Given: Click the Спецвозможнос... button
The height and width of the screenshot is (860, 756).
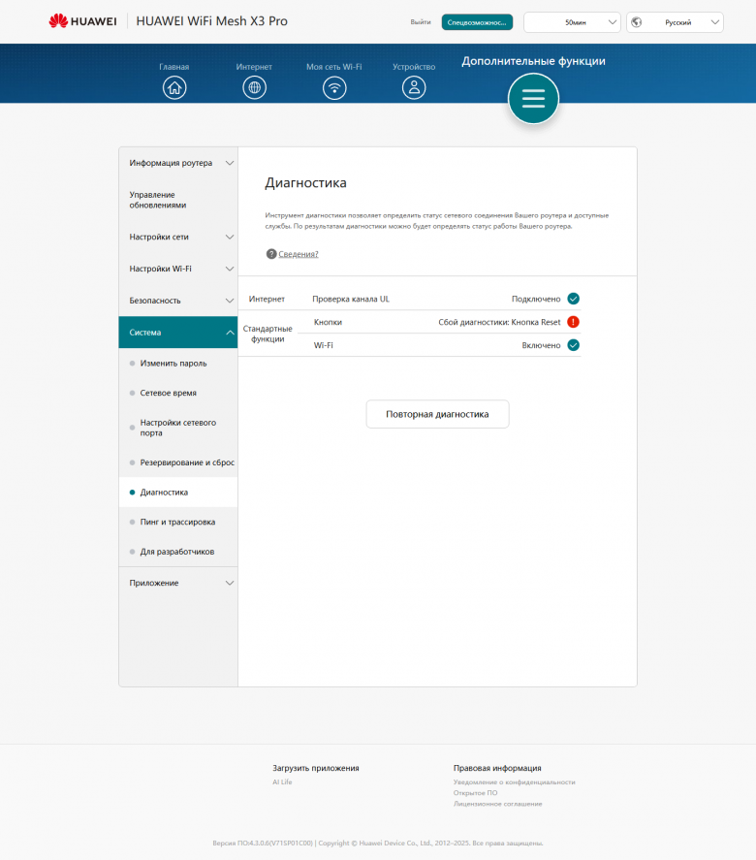Looking at the screenshot, I should point(477,22).
